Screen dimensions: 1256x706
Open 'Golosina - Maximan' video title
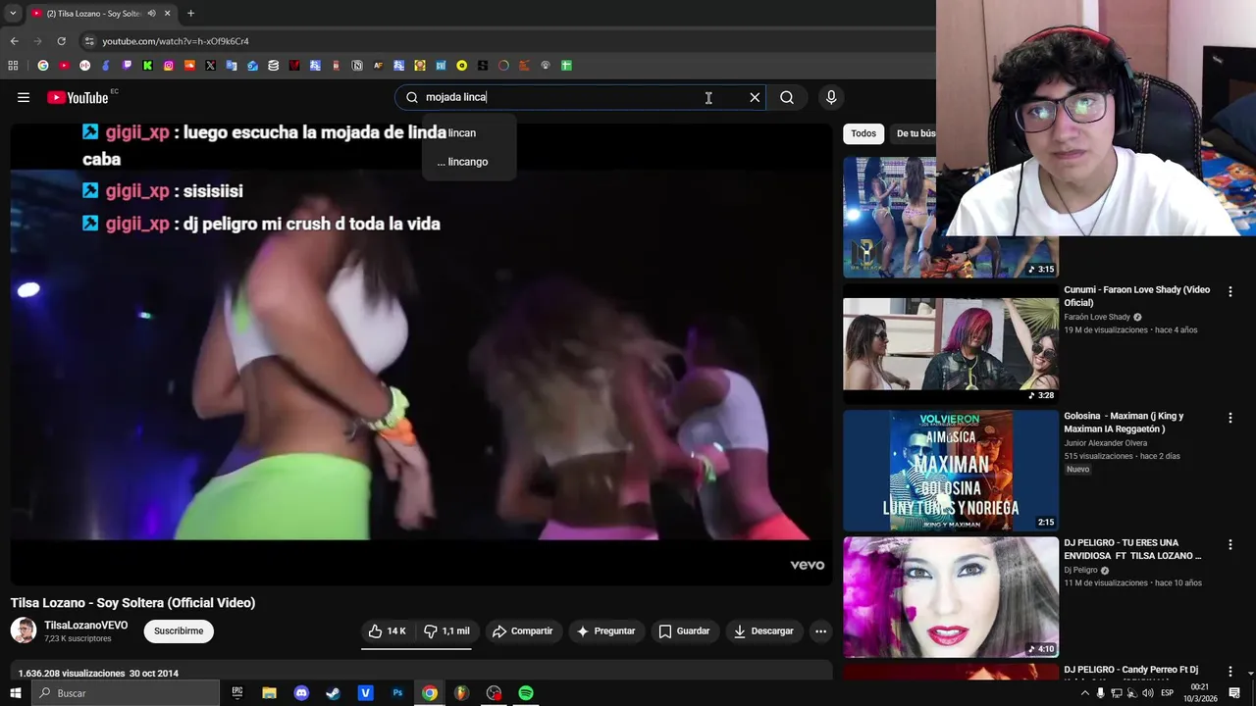[1124, 423]
